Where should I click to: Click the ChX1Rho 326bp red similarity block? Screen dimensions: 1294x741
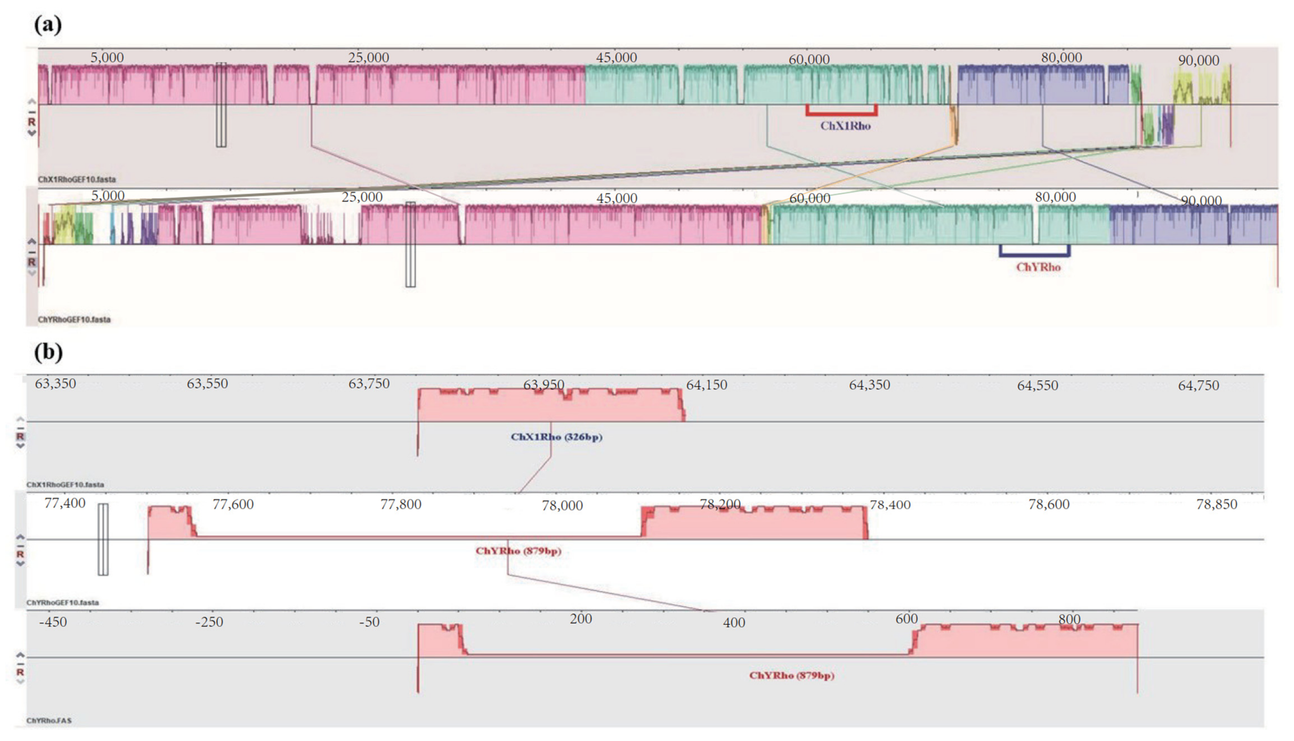(x=551, y=405)
